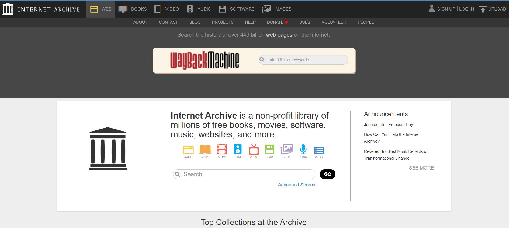509x228 pixels.
Task: Click the user profile icon
Action: tap(432, 9)
